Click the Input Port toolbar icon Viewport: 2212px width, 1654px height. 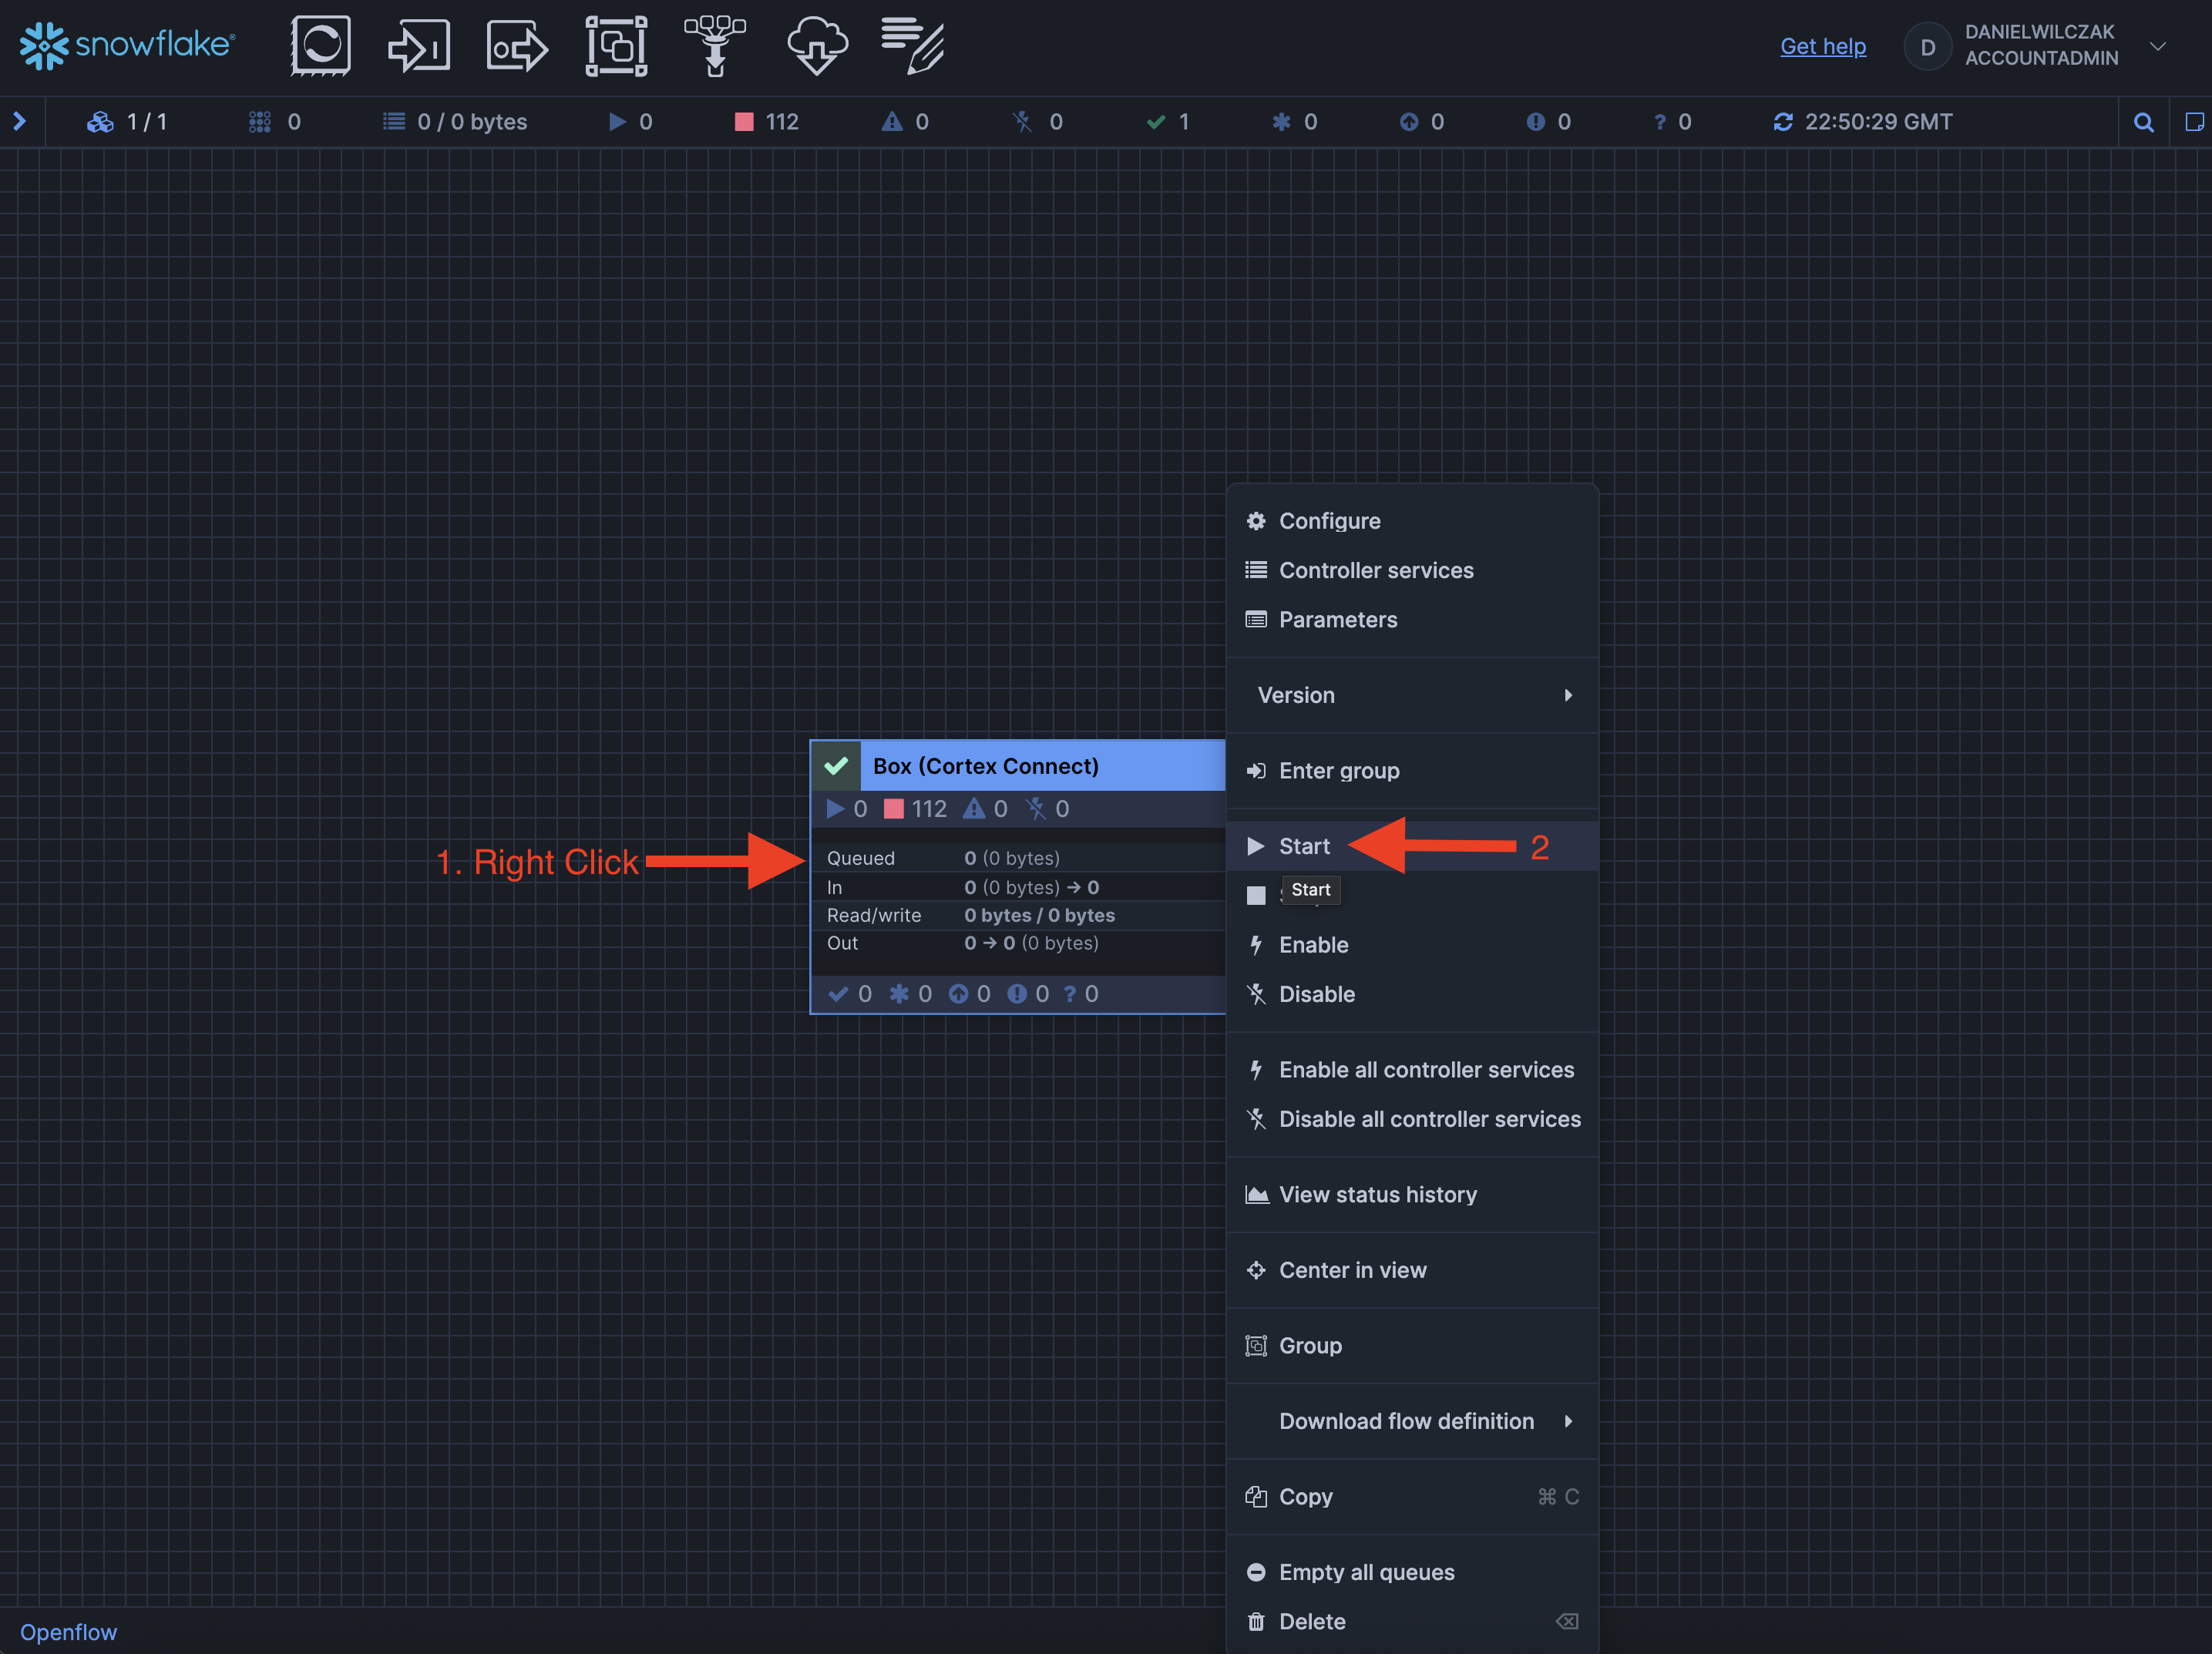418,46
